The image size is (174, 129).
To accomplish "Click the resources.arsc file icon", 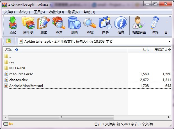I will click(6, 74).
